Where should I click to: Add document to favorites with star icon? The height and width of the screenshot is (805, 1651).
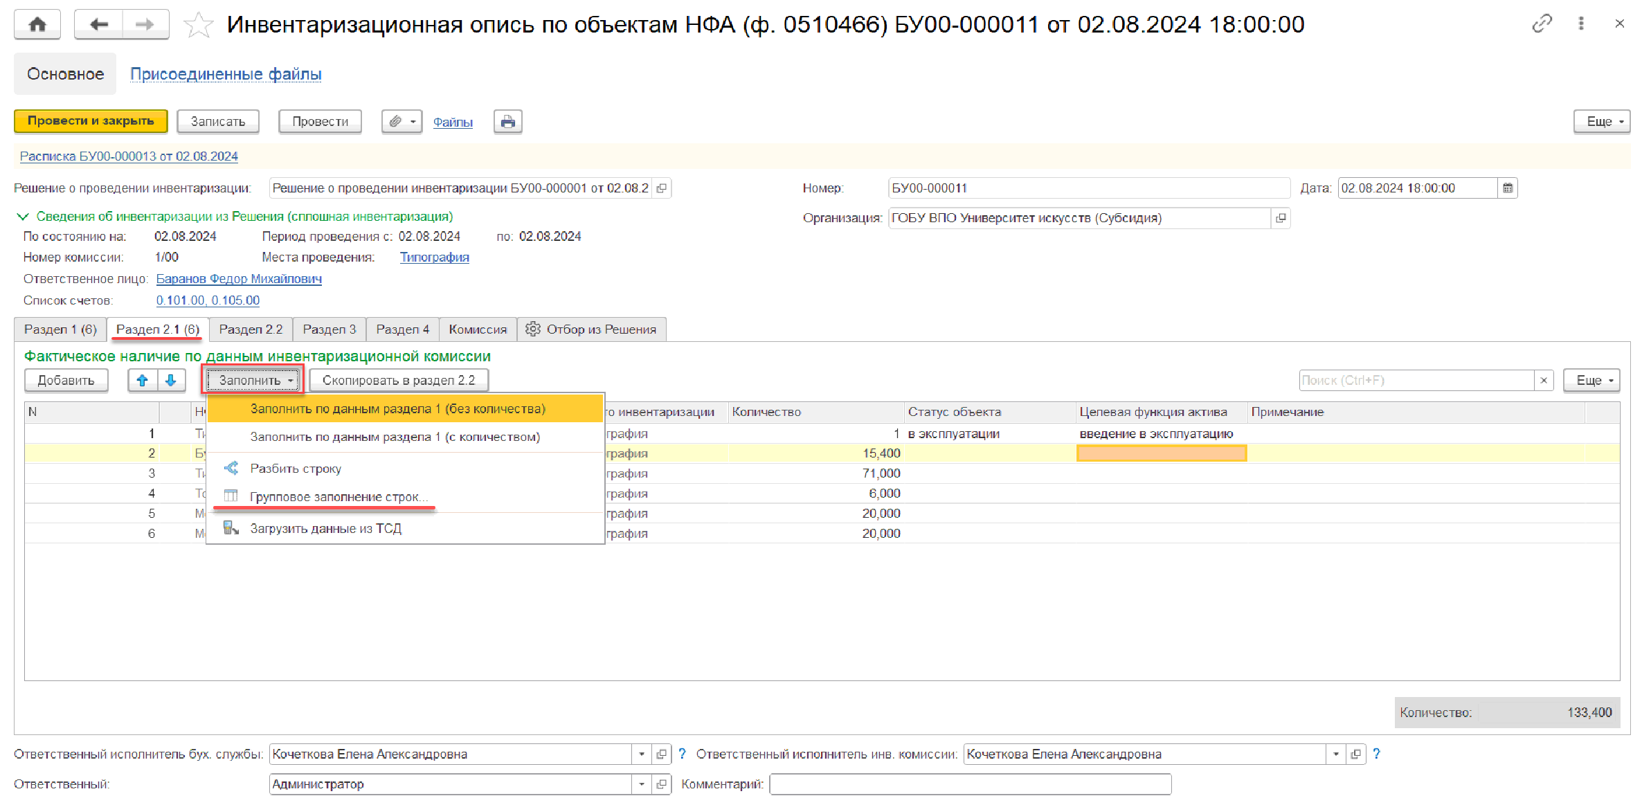pos(198,26)
